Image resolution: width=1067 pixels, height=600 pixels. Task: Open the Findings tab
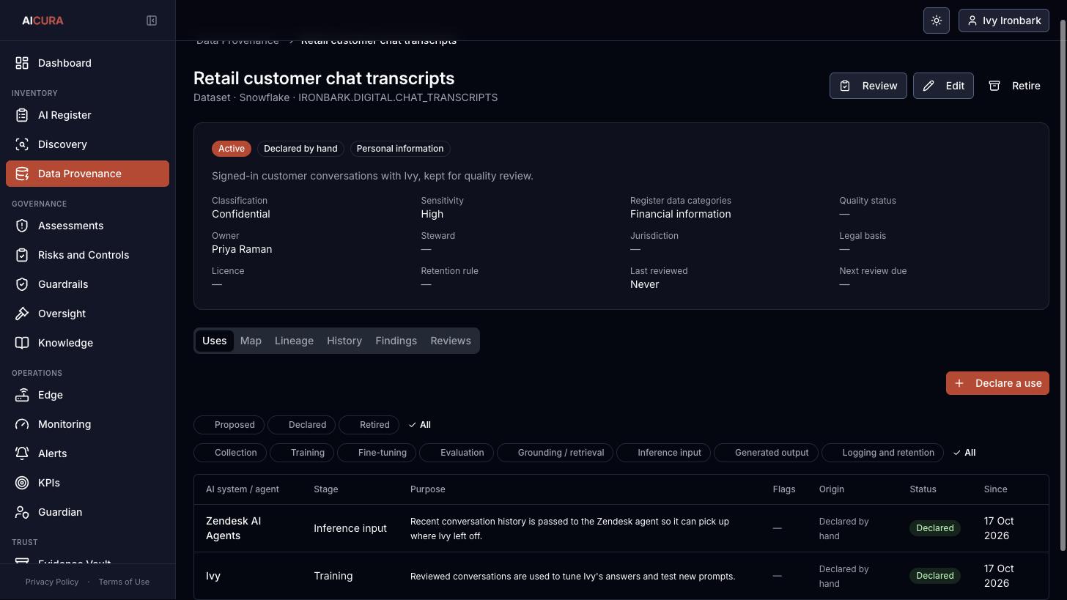(396, 341)
